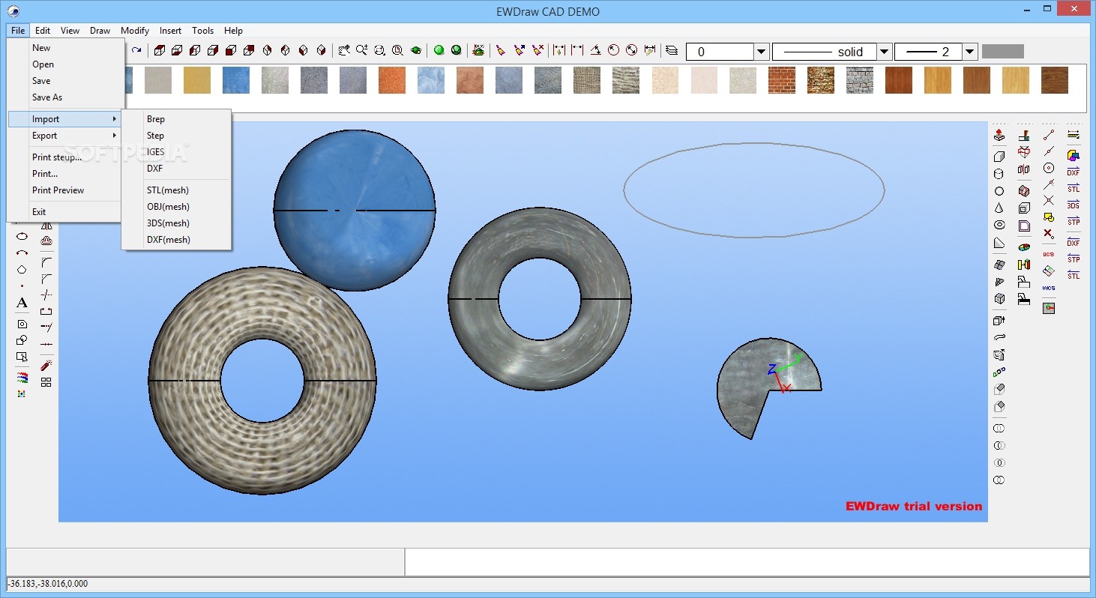Viewport: 1096px width, 598px height.
Task: Click the zoom in magnifier icon
Action: (x=361, y=50)
